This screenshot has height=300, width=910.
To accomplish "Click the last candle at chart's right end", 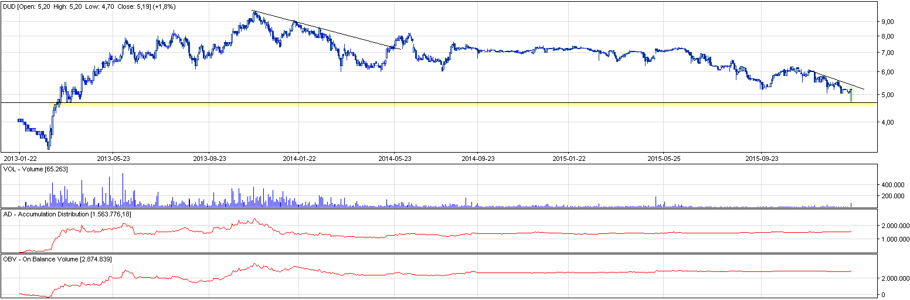I will (851, 95).
